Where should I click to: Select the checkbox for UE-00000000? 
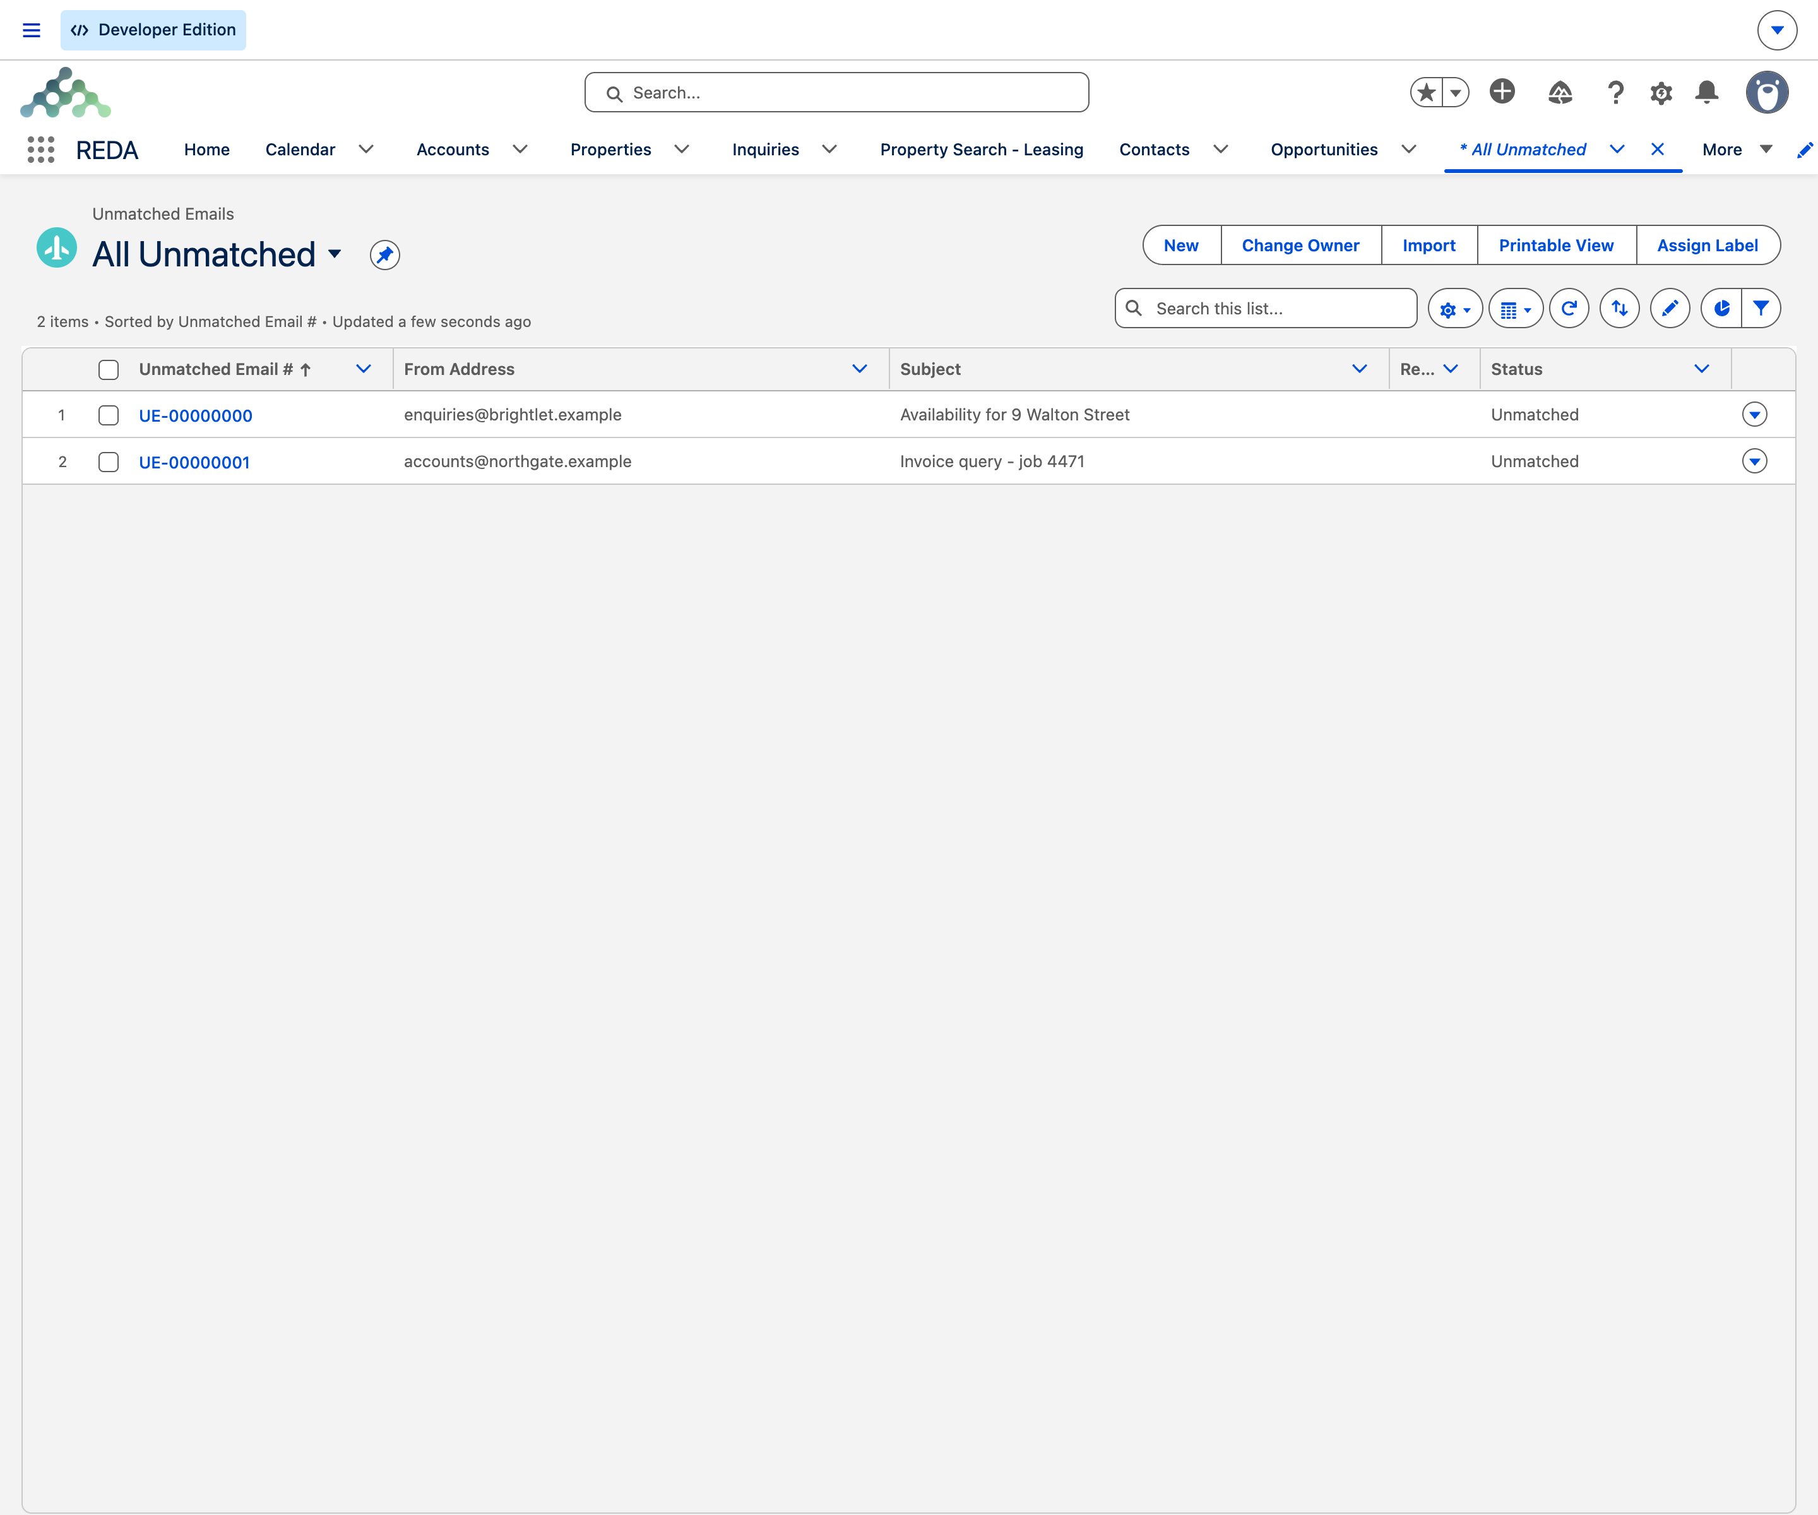[x=108, y=415]
